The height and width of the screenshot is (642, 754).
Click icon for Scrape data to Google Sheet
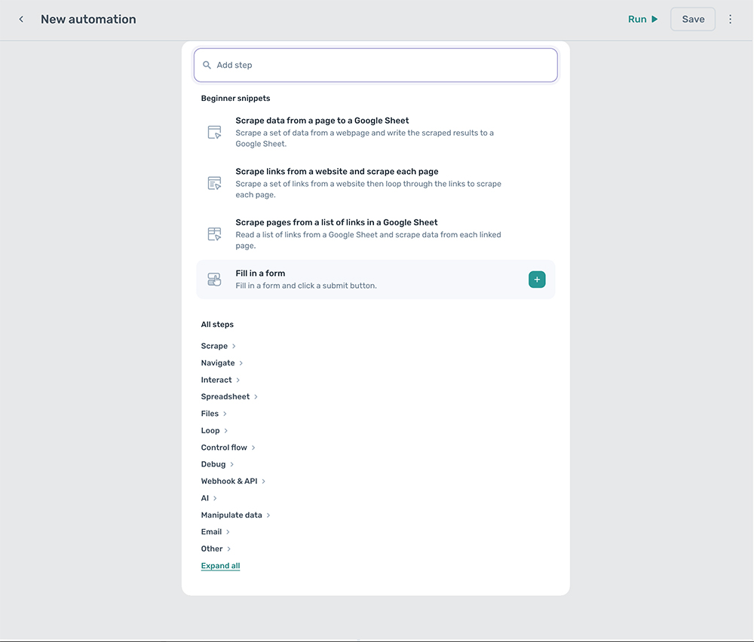214,132
